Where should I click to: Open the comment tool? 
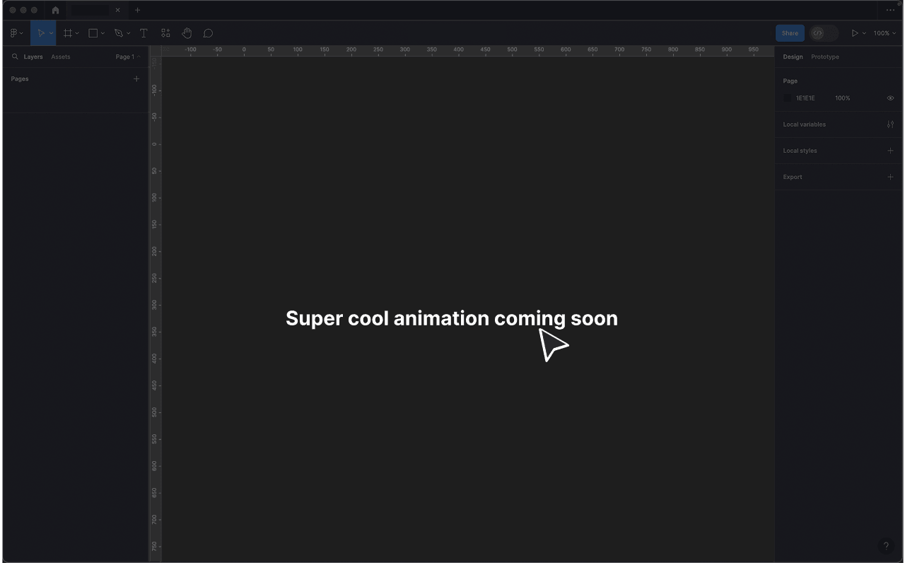point(208,33)
